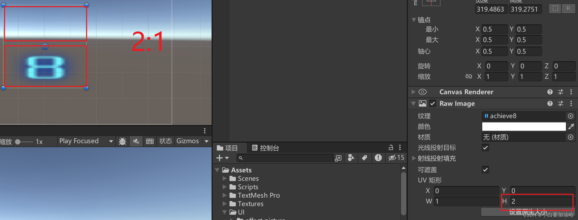
Task: Toggle keyboard shortcuts icon in Game toolbar
Action: tap(150, 141)
